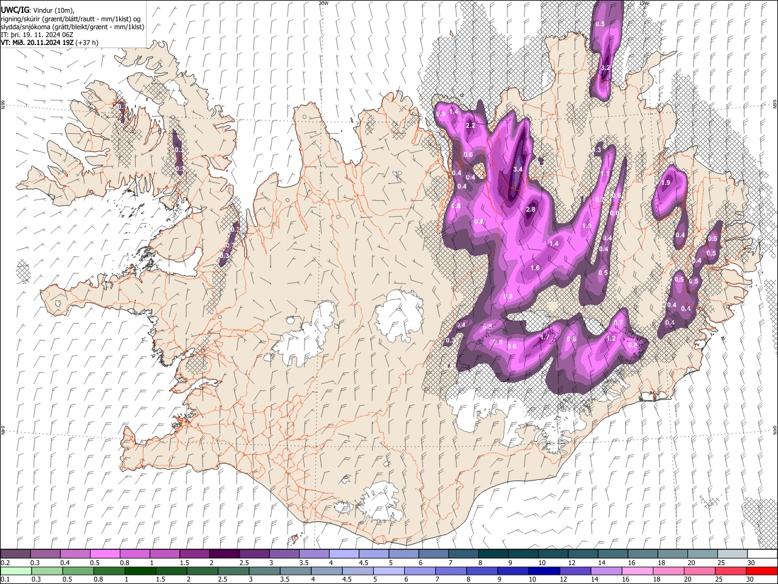Click the 1.6 precipitation value on the map
This screenshot has height=584, width=778.
click(x=535, y=268)
